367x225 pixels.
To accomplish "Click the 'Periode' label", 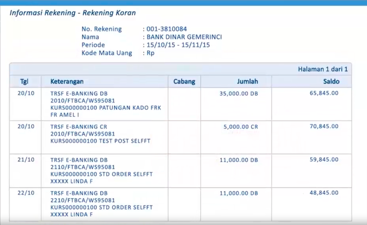I will click(93, 45).
